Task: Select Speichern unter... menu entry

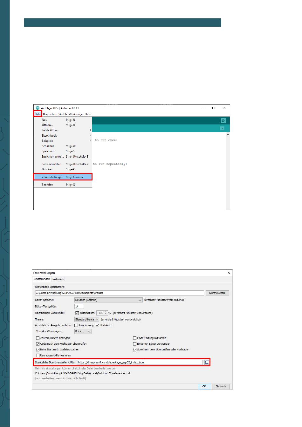Action: coord(63,157)
